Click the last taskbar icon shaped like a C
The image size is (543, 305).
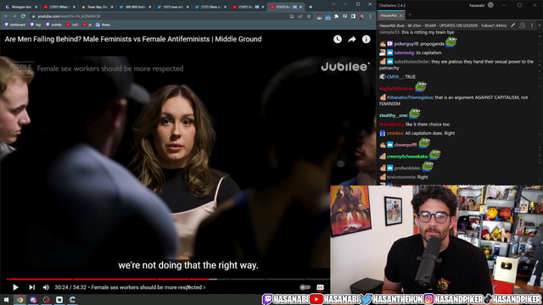72,299
